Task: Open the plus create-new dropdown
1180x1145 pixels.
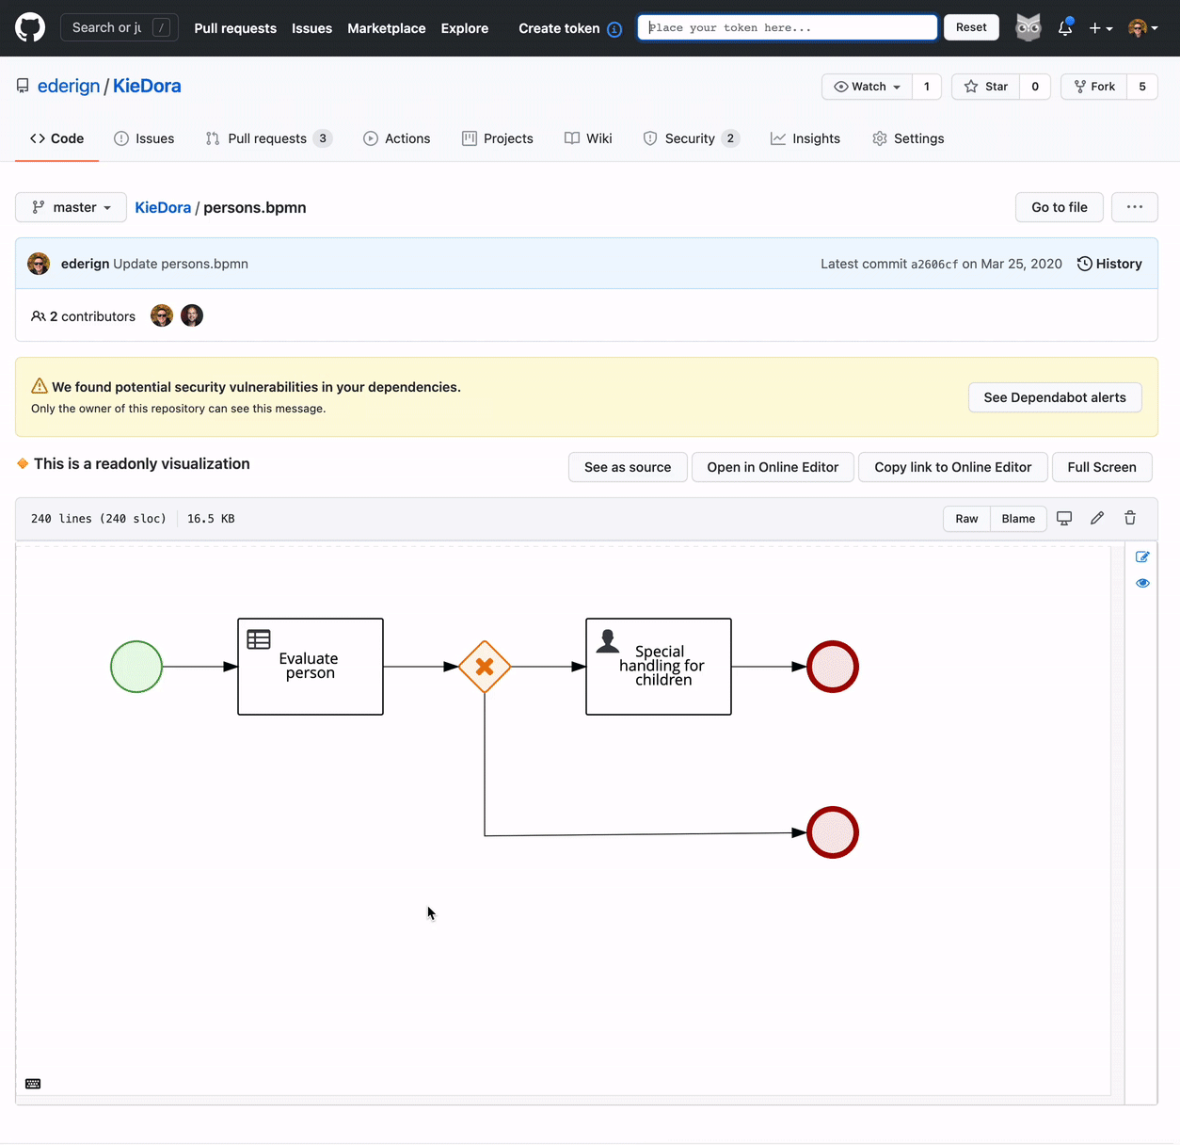Action: click(x=1100, y=28)
